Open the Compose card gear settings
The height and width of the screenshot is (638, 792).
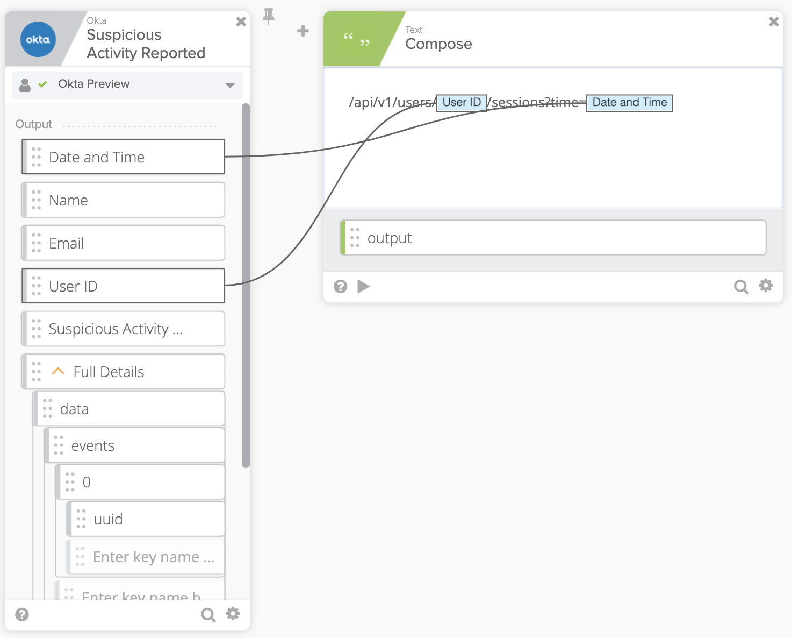766,286
